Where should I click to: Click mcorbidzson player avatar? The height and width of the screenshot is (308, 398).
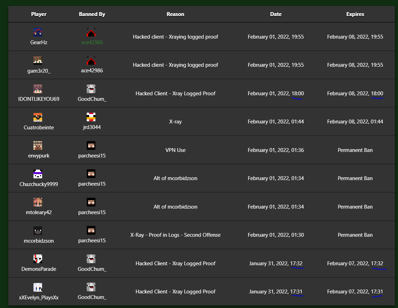point(38,231)
